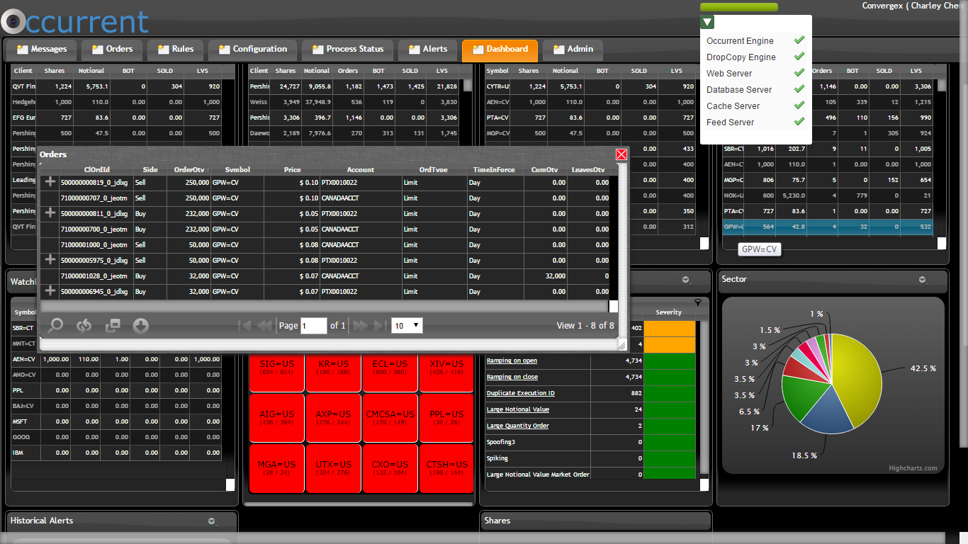Click the AIG=US heat map tile
This screenshot has width=968, height=544.
[x=276, y=418]
